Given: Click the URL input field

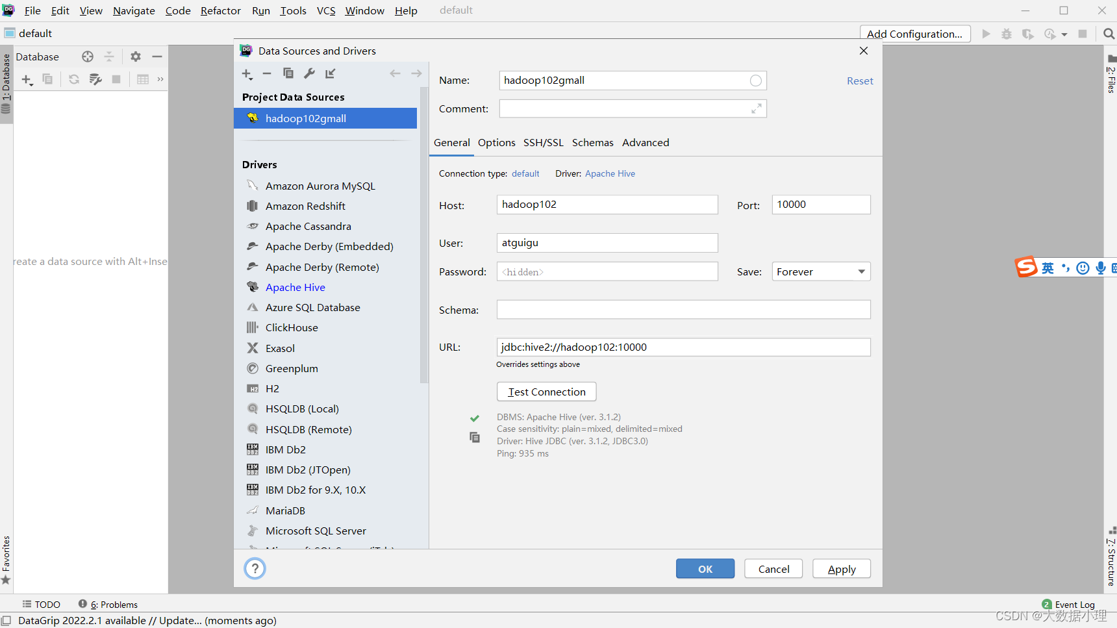Looking at the screenshot, I should click(683, 347).
